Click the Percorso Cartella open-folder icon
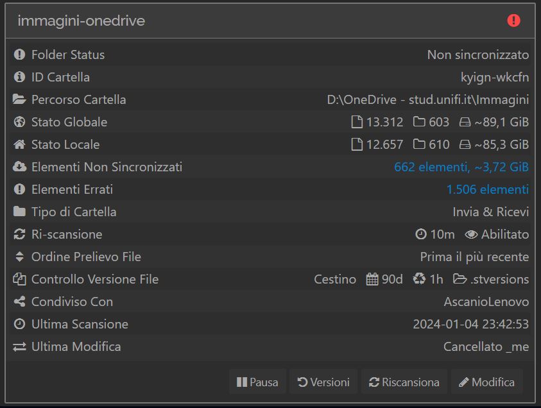This screenshot has width=541, height=408. click(x=19, y=99)
